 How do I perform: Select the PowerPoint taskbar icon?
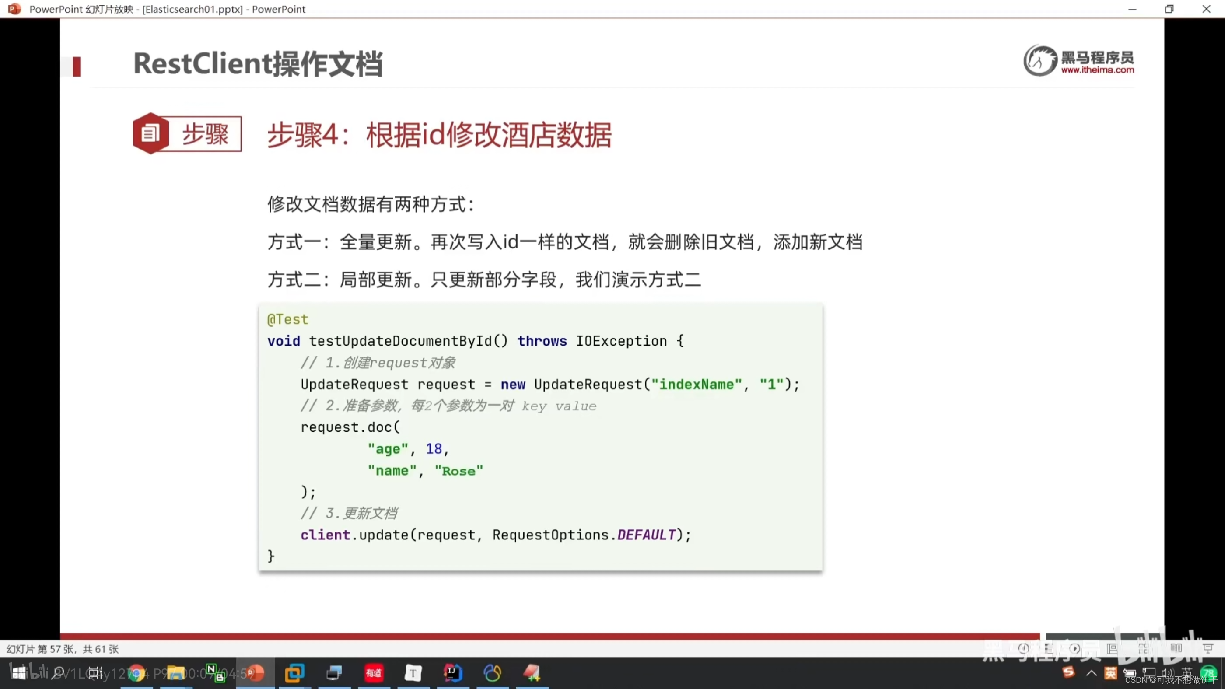255,673
